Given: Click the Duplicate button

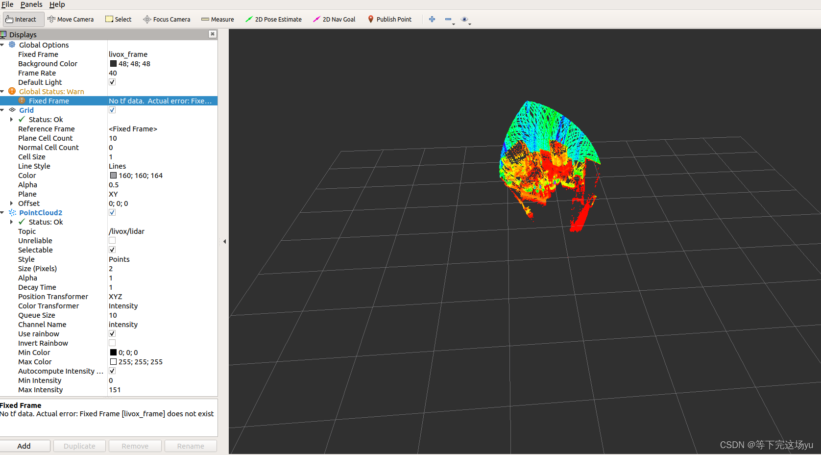Looking at the screenshot, I should point(79,446).
